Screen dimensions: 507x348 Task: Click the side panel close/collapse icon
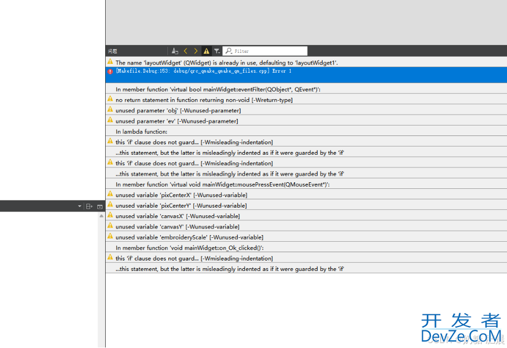tap(100, 206)
